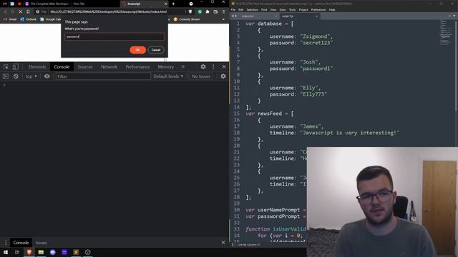Viewport: 458px width, 257px height.
Task: Click Cancel in the password prompt dialog
Action: (156, 50)
